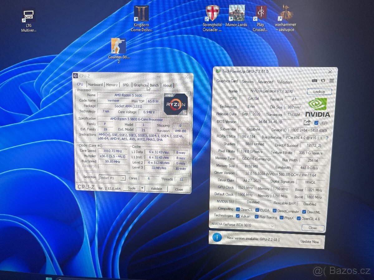Click the Subvendor value Gigabyte
The height and width of the screenshot is (280, 374).
(x=253, y=129)
